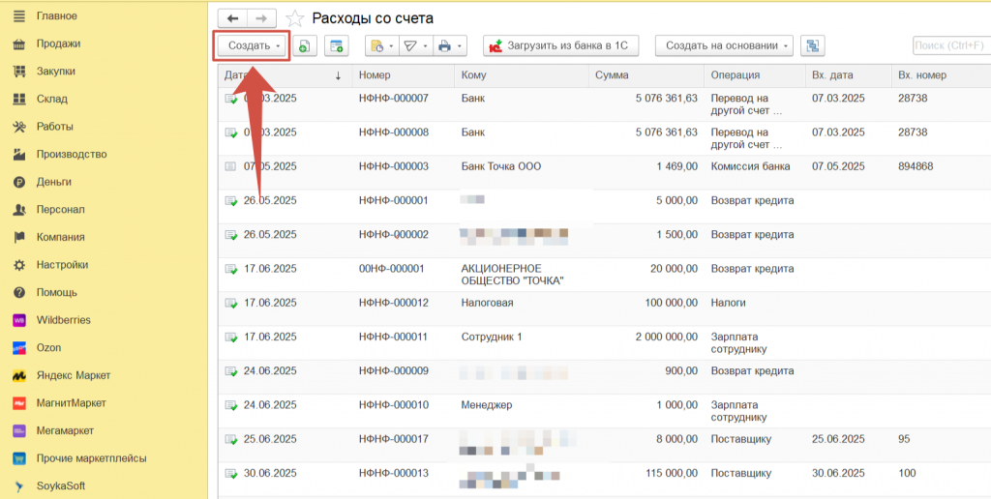The width and height of the screenshot is (991, 499).
Task: Add page to favorites with star
Action: pos(295,18)
